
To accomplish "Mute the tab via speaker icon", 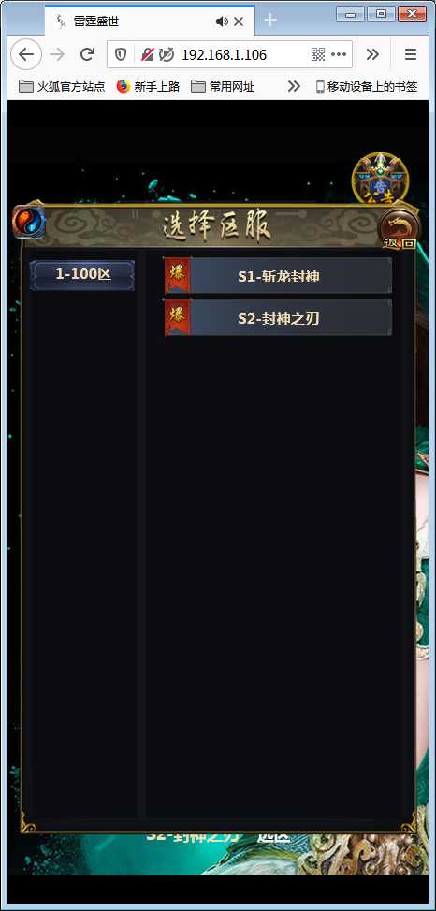I will [222, 22].
